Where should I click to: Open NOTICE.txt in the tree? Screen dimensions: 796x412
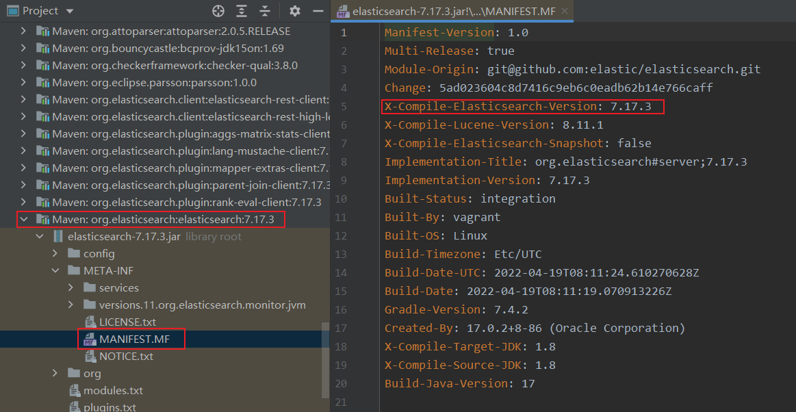(x=126, y=357)
